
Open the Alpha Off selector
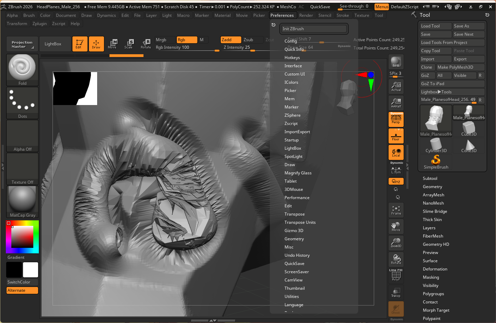point(22,136)
